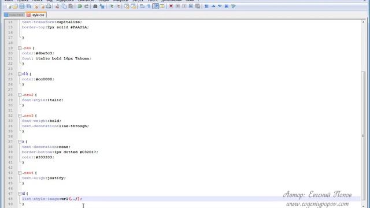Open the Кодировки menu

(65, 1)
